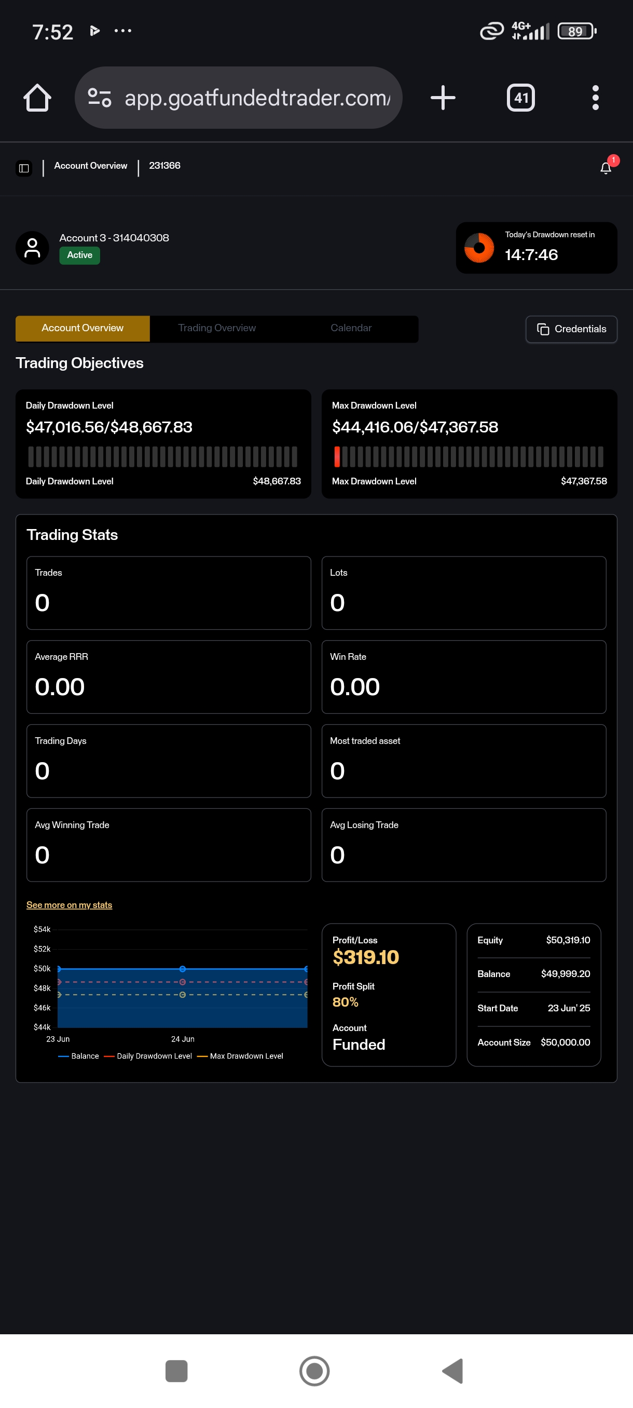Click the Max Drawdown Level progress bar

click(x=469, y=456)
